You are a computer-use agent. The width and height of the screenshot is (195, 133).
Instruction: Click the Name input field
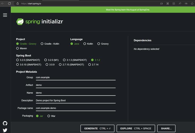pyautogui.click(x=76, y=93)
